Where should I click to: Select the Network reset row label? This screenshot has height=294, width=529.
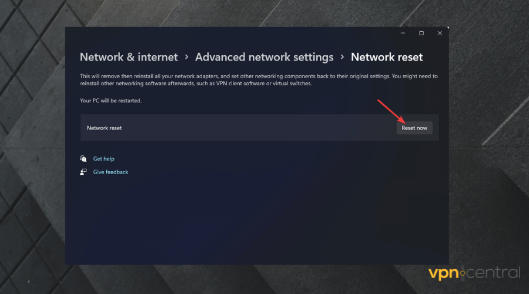[104, 128]
